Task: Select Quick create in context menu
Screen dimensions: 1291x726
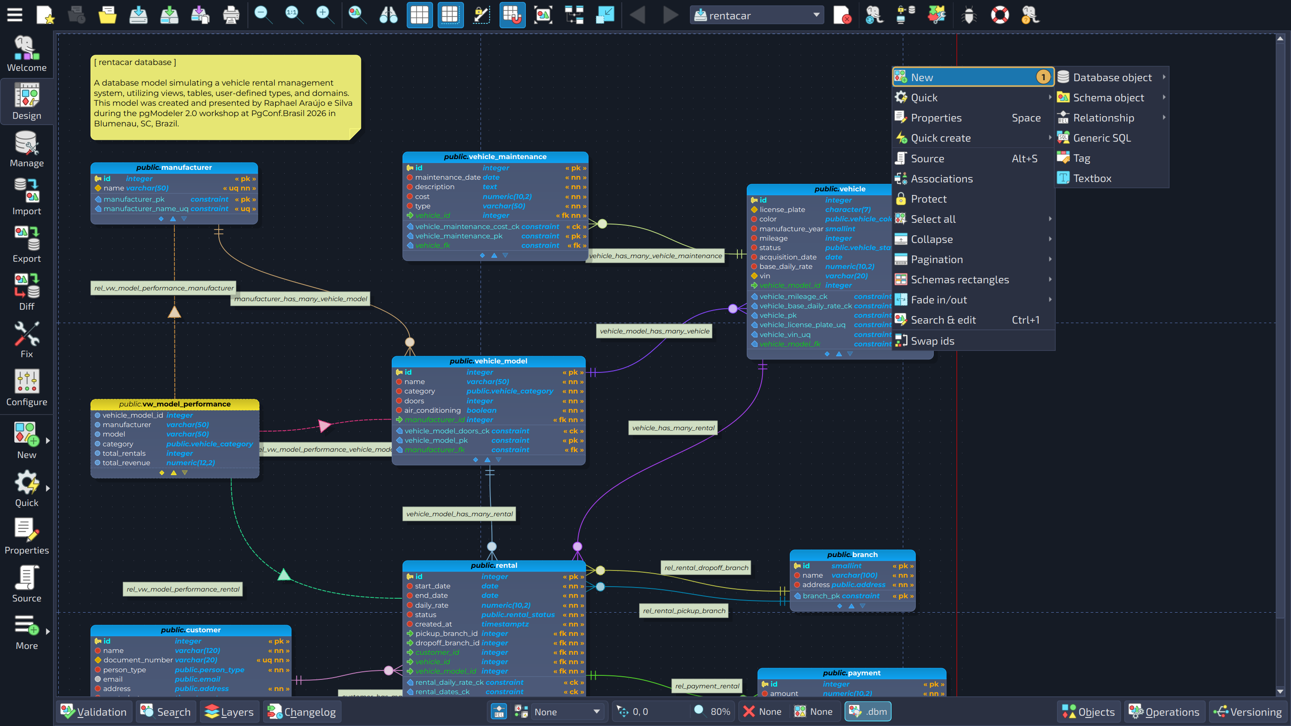Action: [x=973, y=138]
